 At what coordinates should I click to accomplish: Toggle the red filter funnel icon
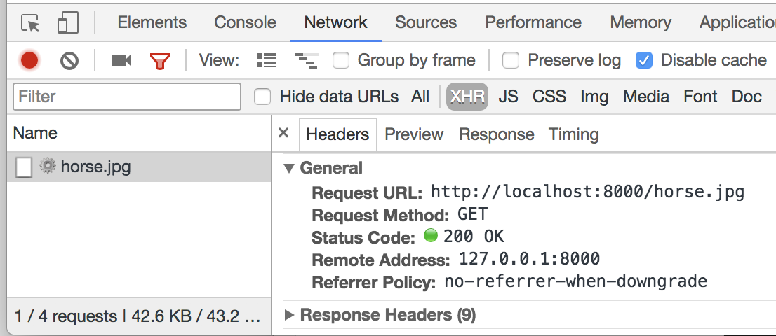point(160,61)
